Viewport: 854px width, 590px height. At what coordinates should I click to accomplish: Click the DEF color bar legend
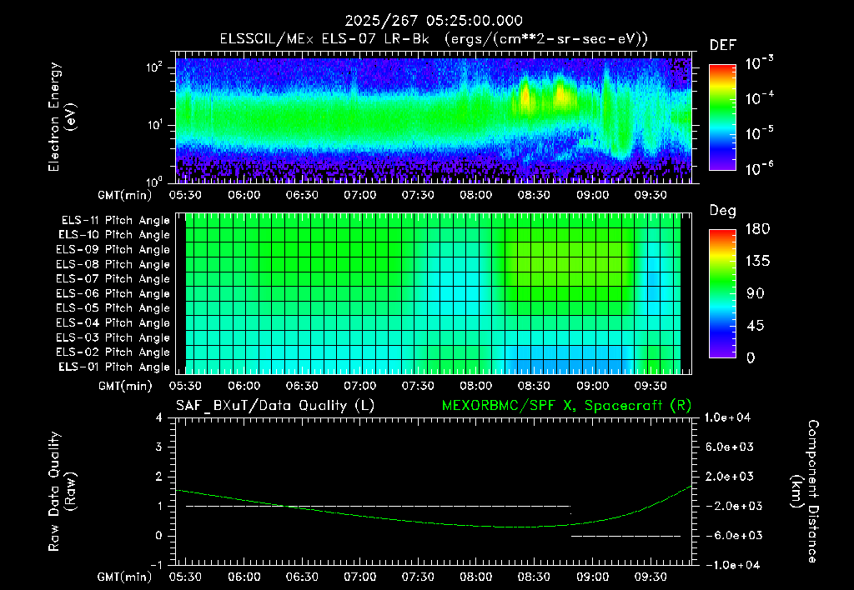coord(722,117)
